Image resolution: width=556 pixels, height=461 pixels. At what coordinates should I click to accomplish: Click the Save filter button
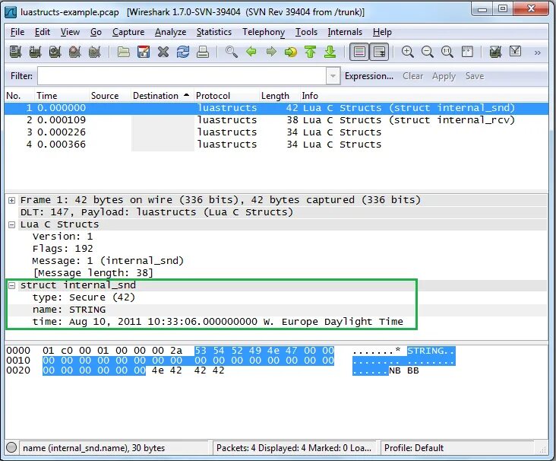coord(475,76)
